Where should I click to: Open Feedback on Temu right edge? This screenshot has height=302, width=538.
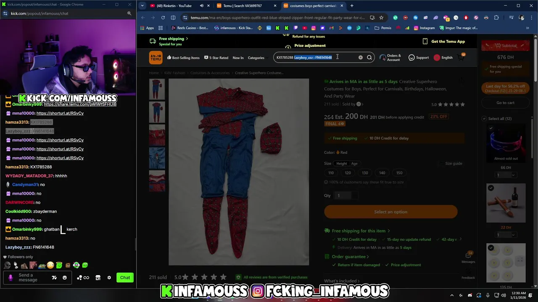click(468, 275)
